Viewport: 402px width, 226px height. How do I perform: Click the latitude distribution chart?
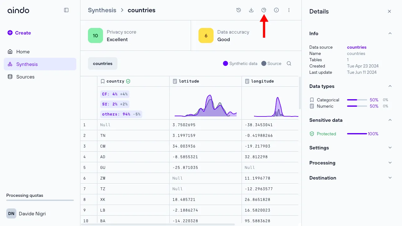206,106
